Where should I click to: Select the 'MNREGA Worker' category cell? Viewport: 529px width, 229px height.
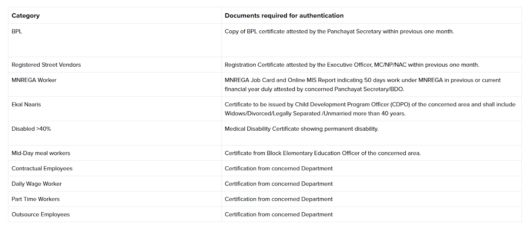coord(34,80)
